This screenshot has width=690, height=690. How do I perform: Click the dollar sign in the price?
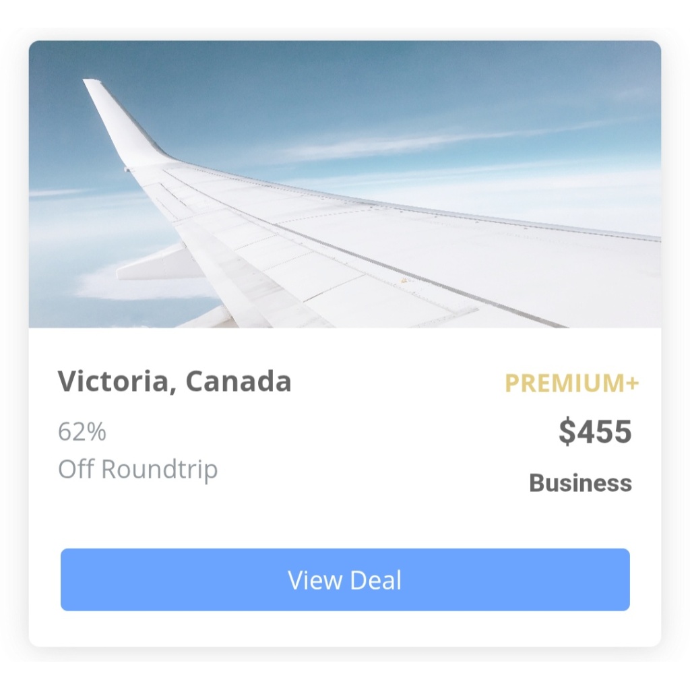(x=567, y=431)
